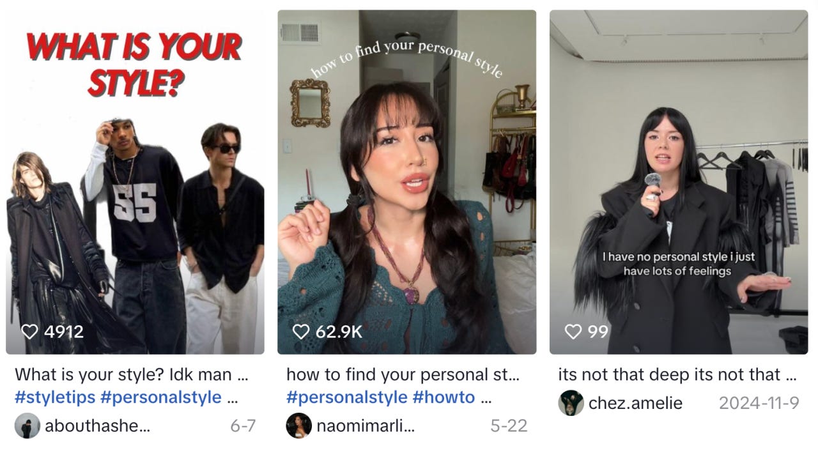The height and width of the screenshot is (460, 818).
Task: Click the #styletips hashtag
Action: [55, 397]
